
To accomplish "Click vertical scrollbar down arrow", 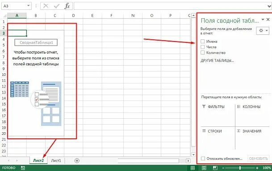I will [x=193, y=154].
